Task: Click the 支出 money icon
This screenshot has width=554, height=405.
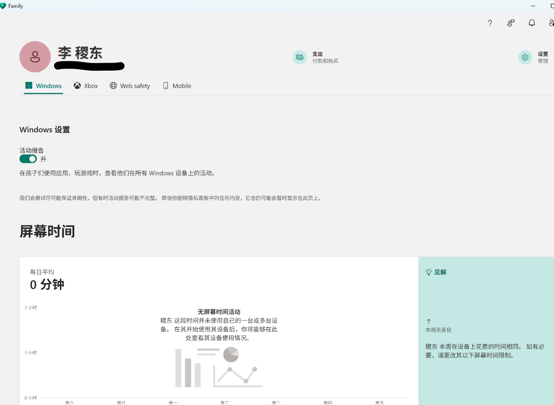Action: pyautogui.click(x=300, y=57)
